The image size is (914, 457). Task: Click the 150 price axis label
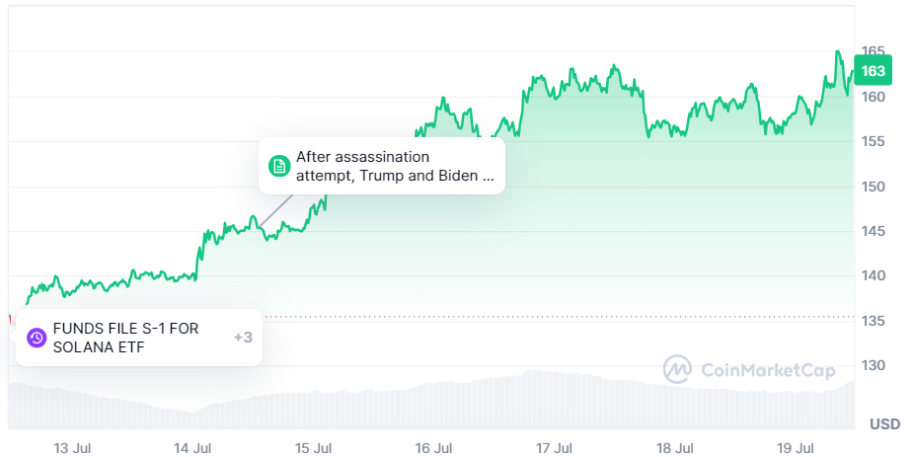874,187
